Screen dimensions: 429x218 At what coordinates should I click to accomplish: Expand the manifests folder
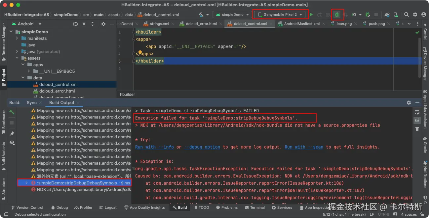(17, 39)
